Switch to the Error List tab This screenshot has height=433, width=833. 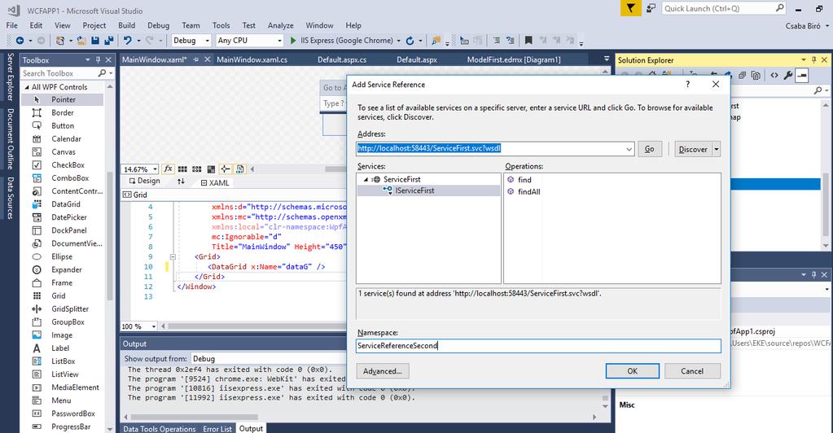coord(217,429)
